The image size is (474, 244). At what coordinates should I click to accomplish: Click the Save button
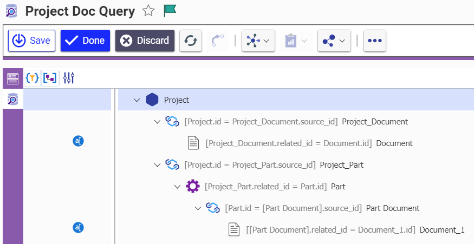[x=32, y=41]
